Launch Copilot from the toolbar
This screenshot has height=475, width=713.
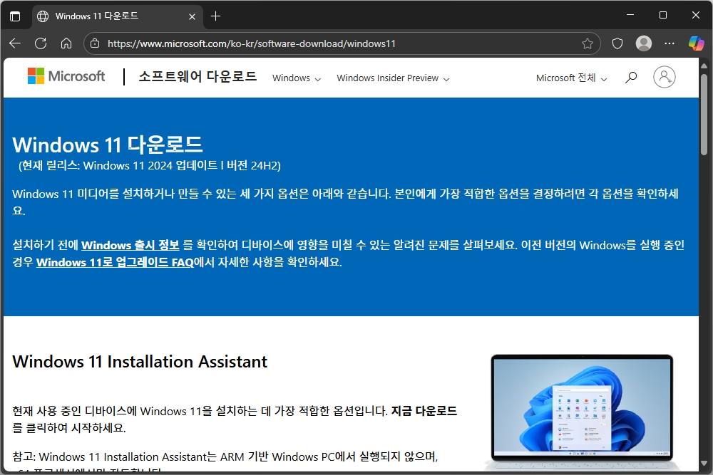pos(696,43)
